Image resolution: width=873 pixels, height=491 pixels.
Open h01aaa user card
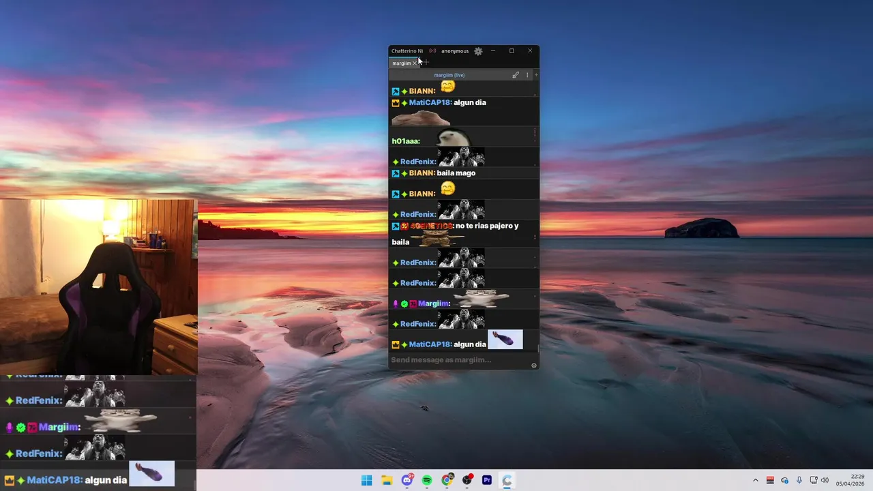tap(406, 141)
